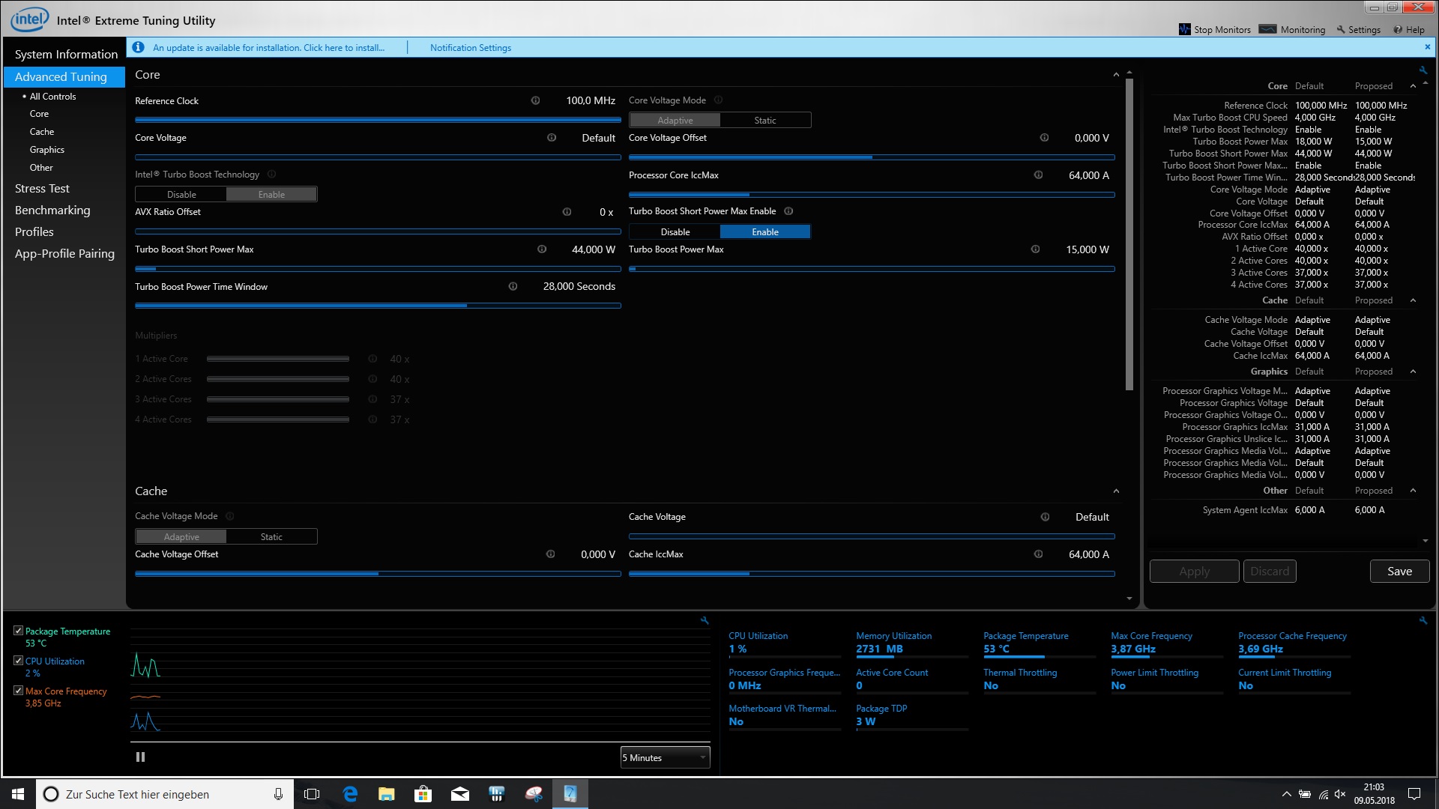Dismiss the update notification bar

[x=1427, y=47]
